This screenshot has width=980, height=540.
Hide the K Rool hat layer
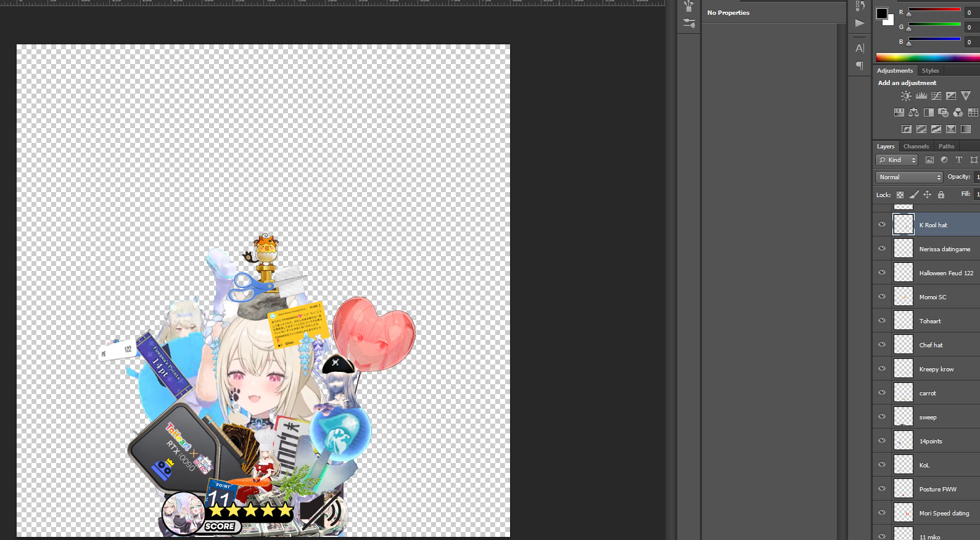pos(882,225)
